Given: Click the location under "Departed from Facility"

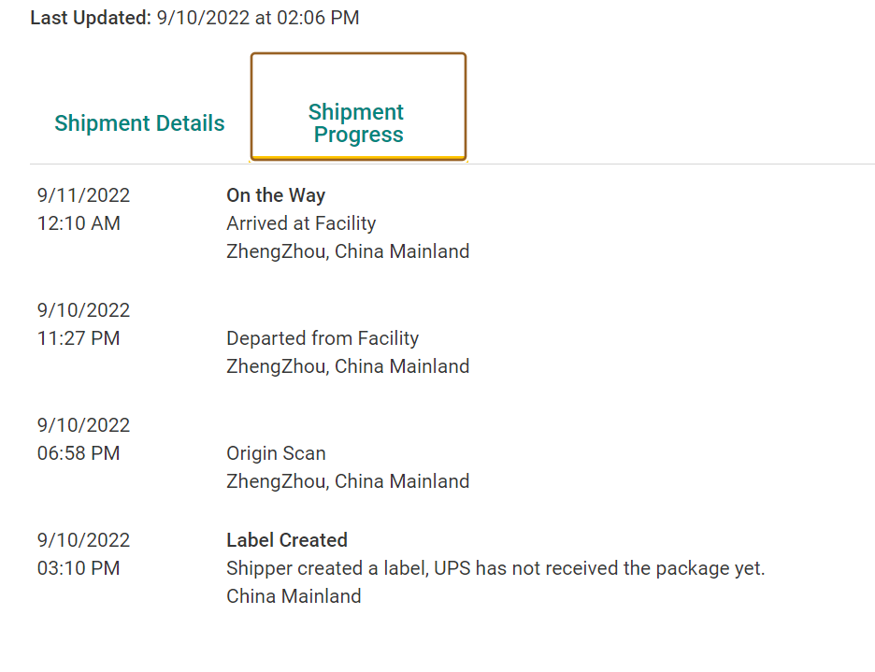Looking at the screenshot, I should click(348, 366).
